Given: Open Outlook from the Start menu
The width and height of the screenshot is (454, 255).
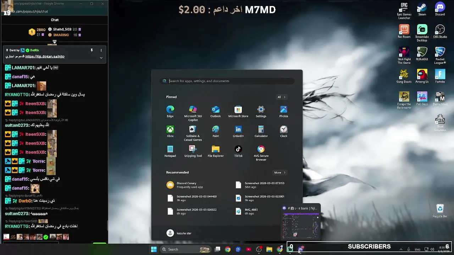Looking at the screenshot, I should [216, 111].
